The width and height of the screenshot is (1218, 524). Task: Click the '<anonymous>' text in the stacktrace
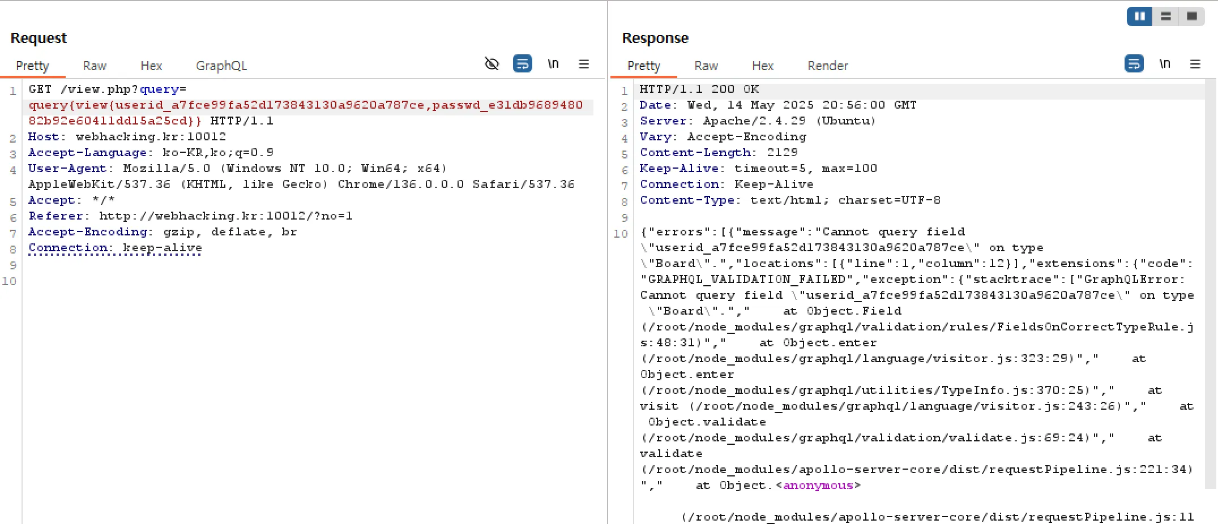click(x=818, y=485)
